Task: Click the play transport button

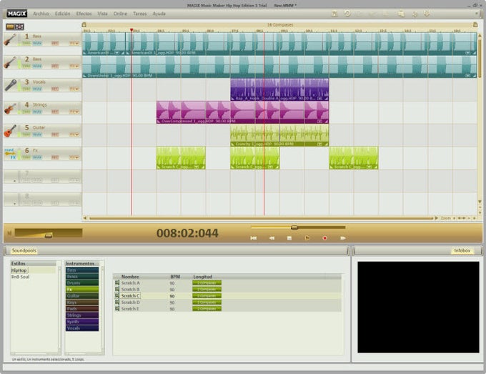Action: (x=307, y=238)
